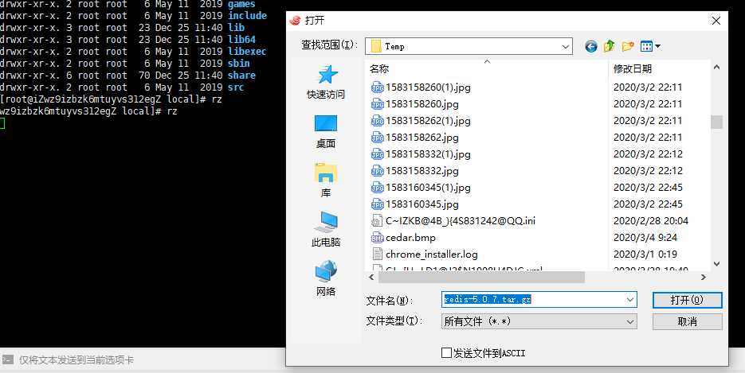
Task: Collapse sort chevron above the name column
Action: [487, 61]
